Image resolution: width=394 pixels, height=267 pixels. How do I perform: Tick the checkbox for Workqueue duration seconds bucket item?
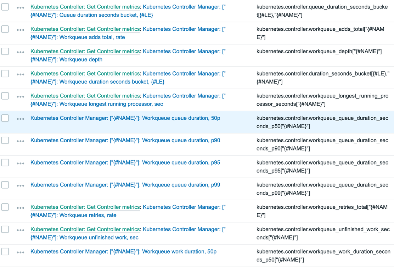click(5, 74)
